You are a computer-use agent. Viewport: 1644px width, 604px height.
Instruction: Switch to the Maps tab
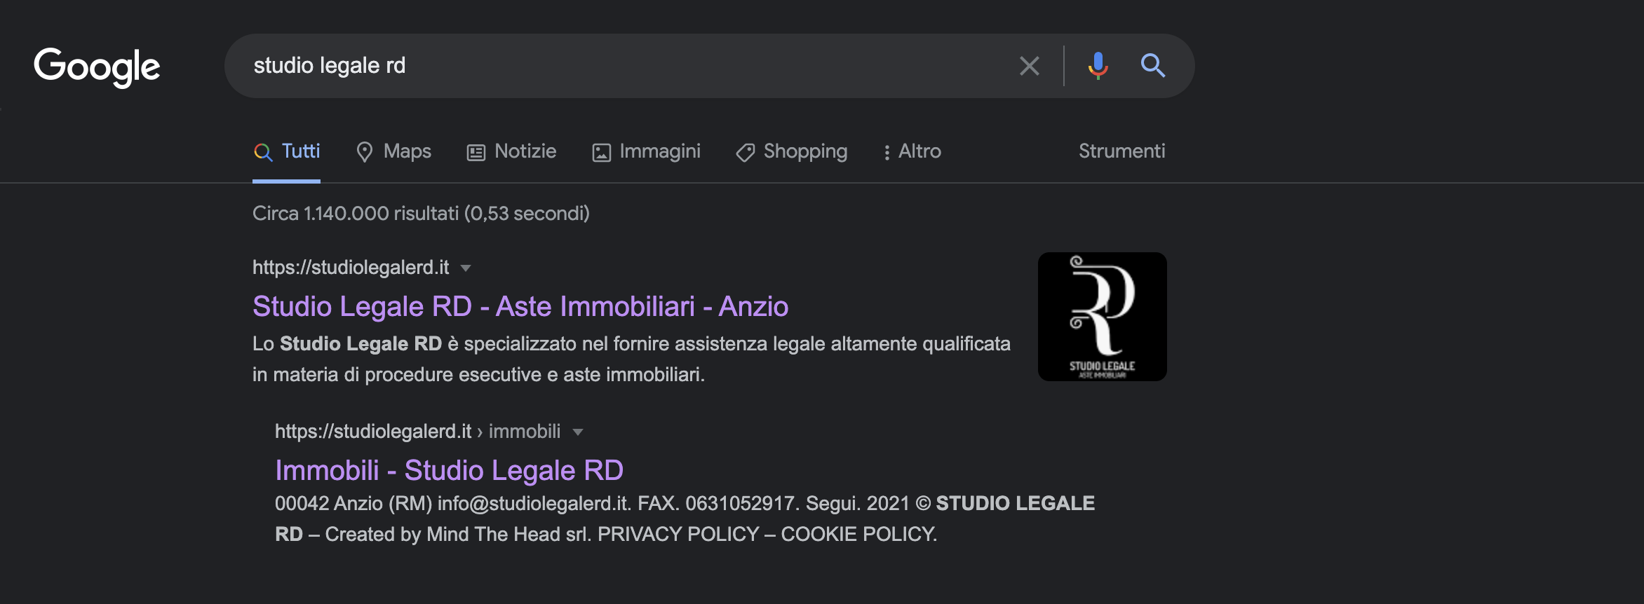pyautogui.click(x=393, y=151)
